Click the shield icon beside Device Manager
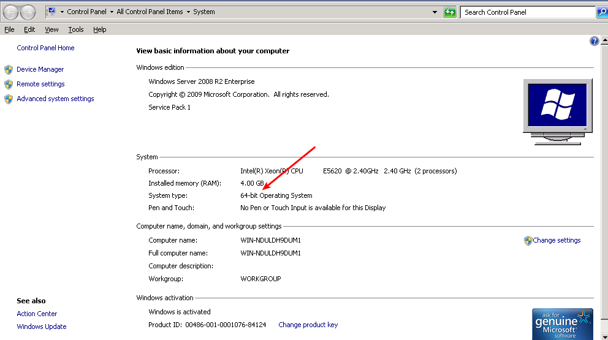Viewport: 608px width, 340px height. [x=9, y=70]
